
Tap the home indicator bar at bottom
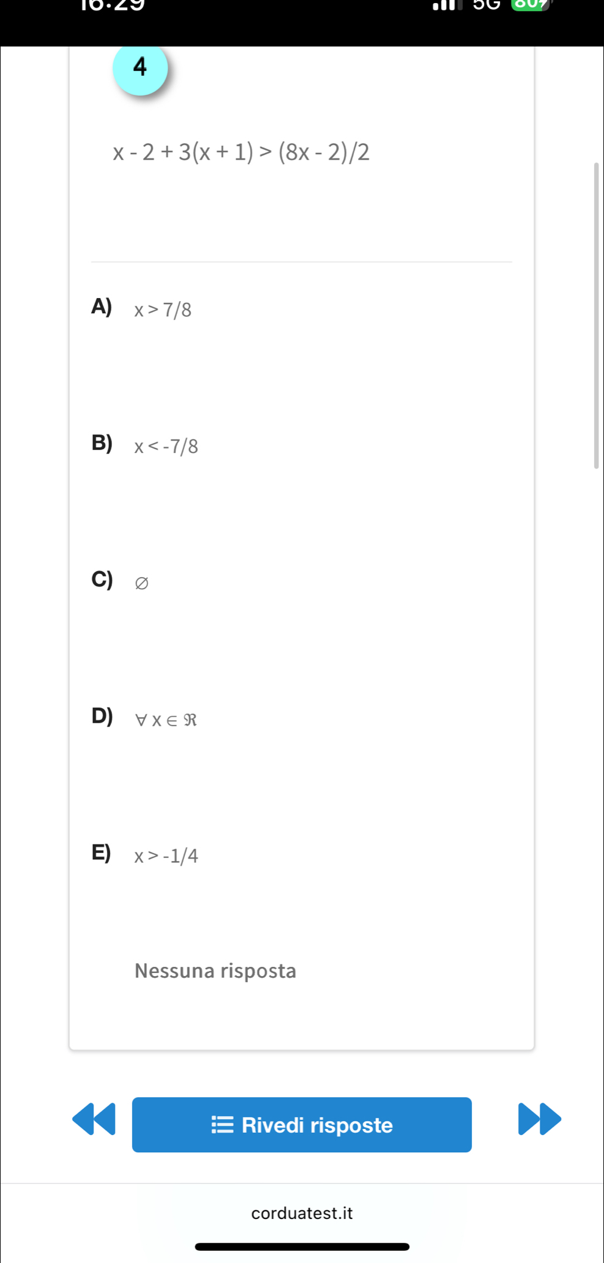(x=302, y=1246)
